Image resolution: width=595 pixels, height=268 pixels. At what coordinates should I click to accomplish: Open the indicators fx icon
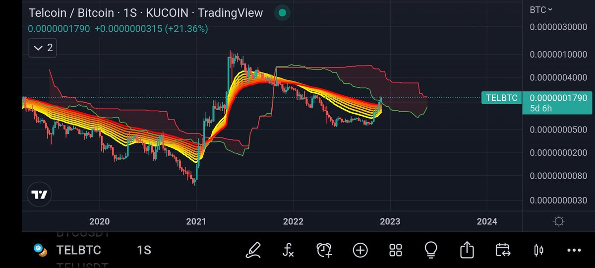point(289,250)
